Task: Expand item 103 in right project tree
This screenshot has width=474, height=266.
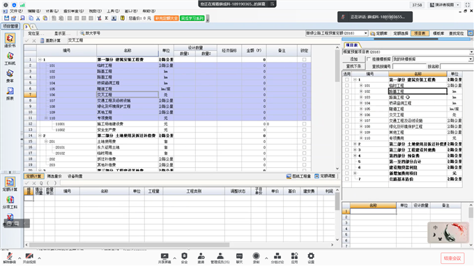Action: point(361,97)
